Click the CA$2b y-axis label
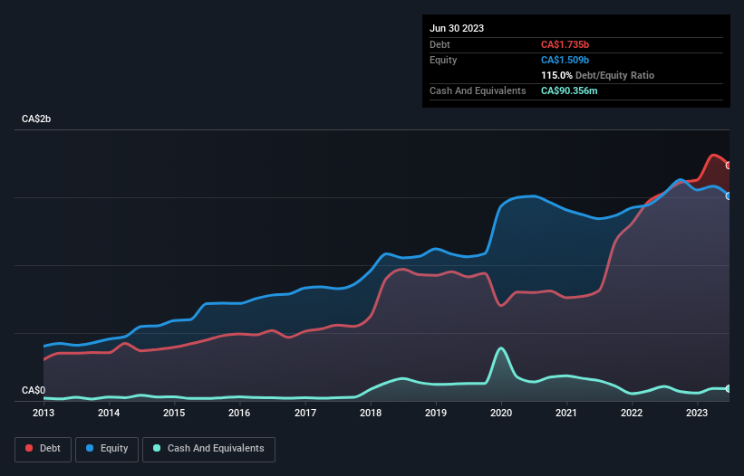Screen dimensions: 744x476 click(36, 119)
